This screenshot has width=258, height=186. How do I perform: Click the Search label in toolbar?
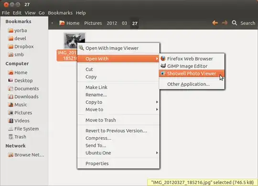tap(248, 23)
